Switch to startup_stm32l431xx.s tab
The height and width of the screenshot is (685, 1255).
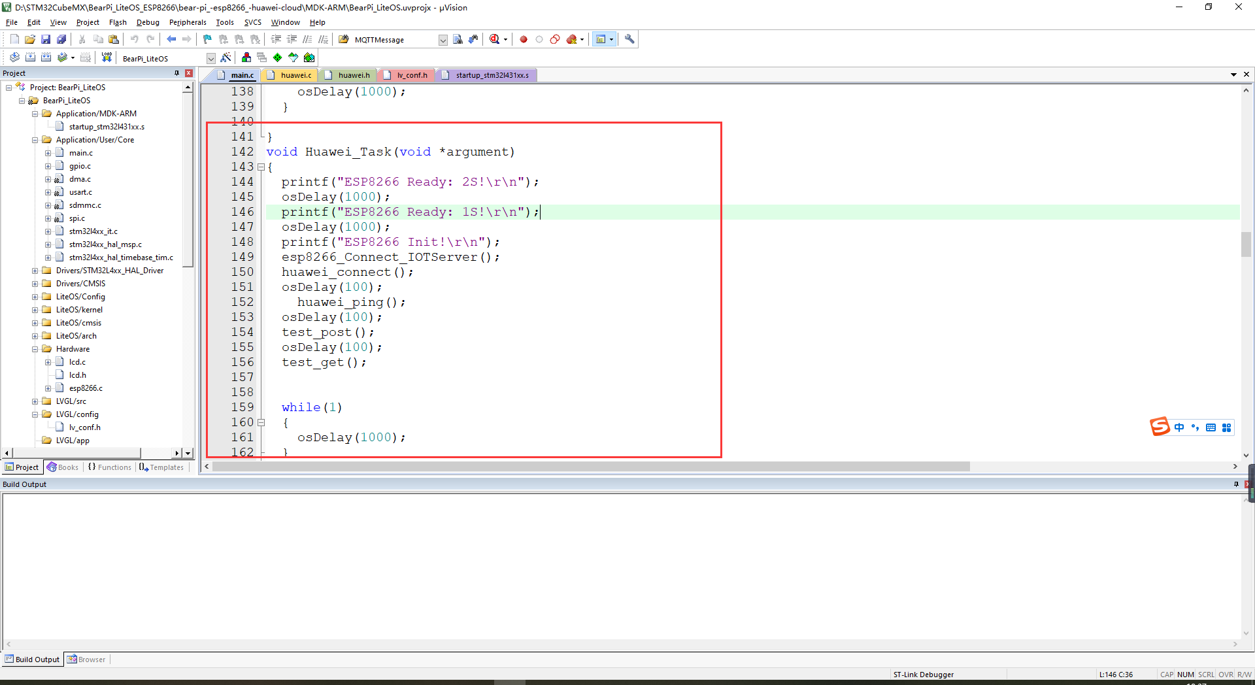pos(486,75)
